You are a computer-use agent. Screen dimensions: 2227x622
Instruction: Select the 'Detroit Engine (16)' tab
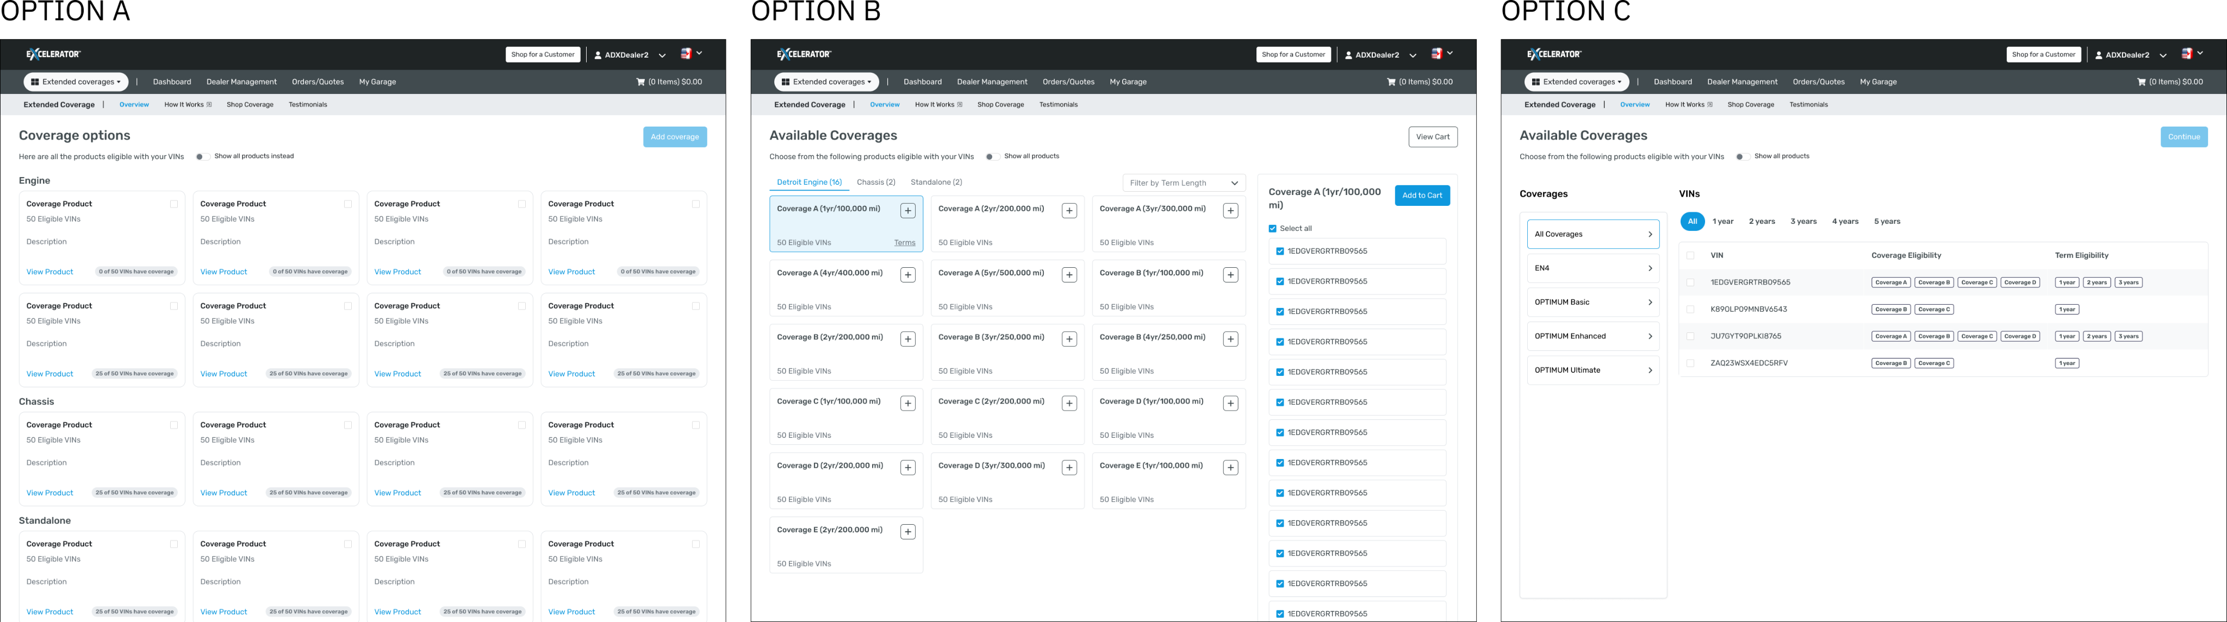pos(809,183)
